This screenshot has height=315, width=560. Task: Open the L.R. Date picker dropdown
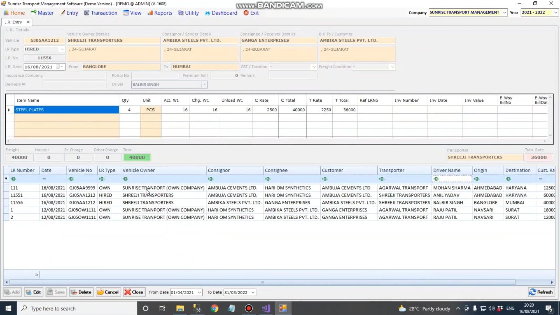coord(62,67)
